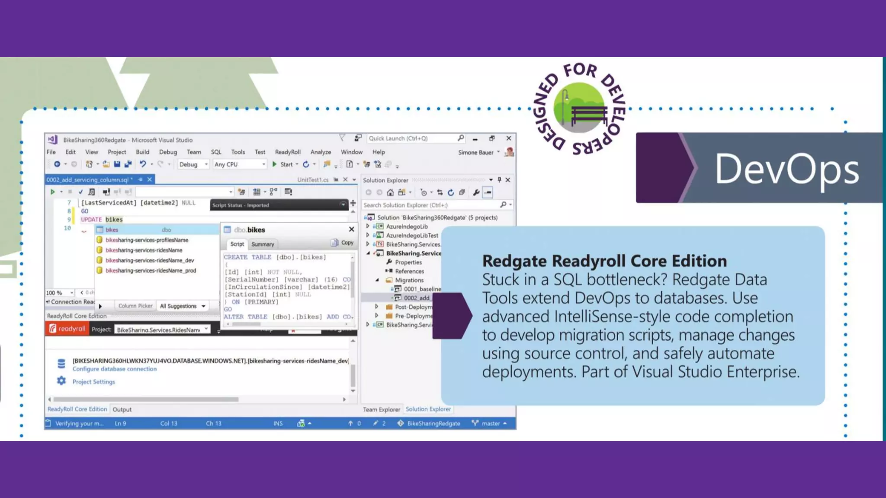
Task: Click the Copy button in dbo.bikes popup
Action: [342, 243]
